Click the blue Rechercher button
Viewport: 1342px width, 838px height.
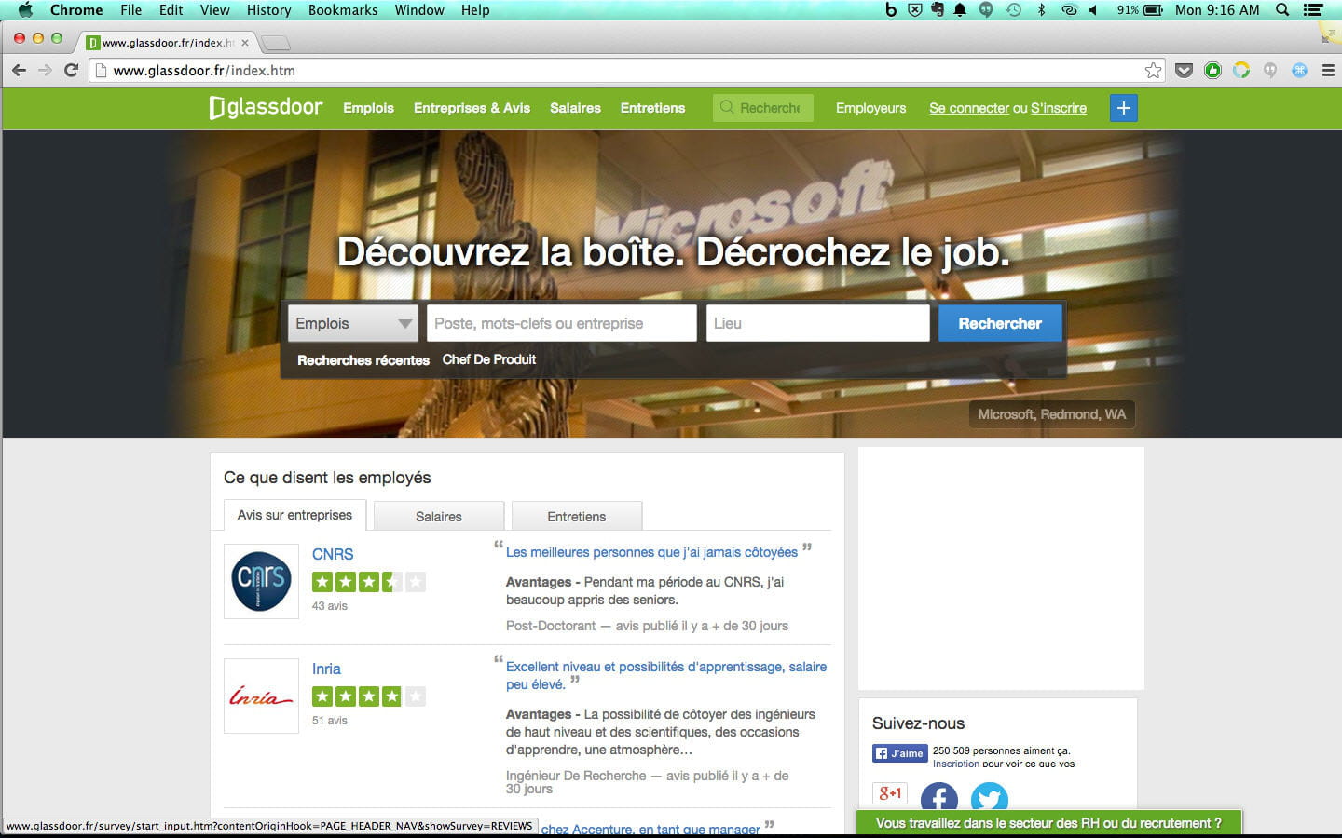point(999,323)
